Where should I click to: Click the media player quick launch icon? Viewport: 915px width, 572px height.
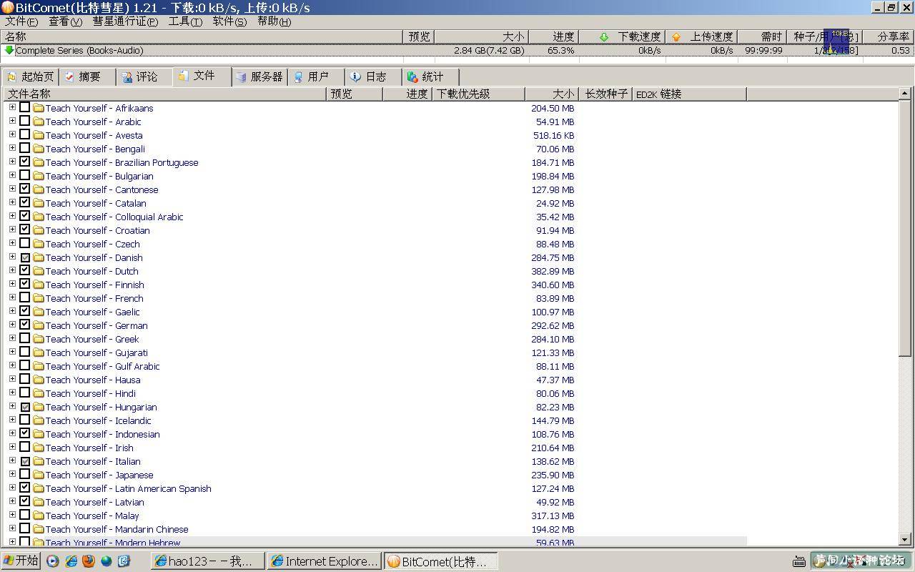tap(53, 561)
